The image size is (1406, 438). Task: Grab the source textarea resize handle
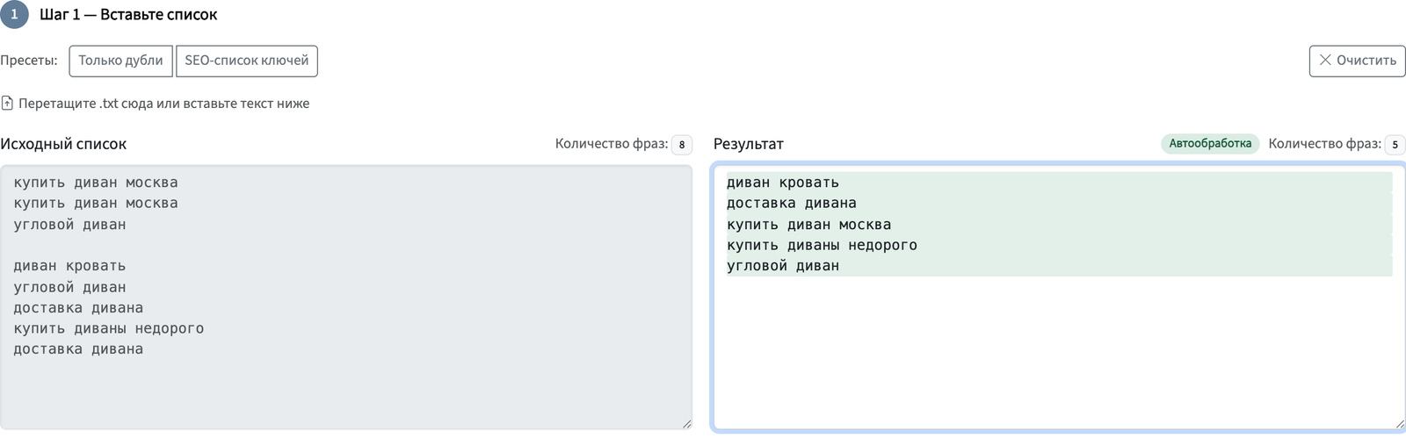[x=686, y=424]
